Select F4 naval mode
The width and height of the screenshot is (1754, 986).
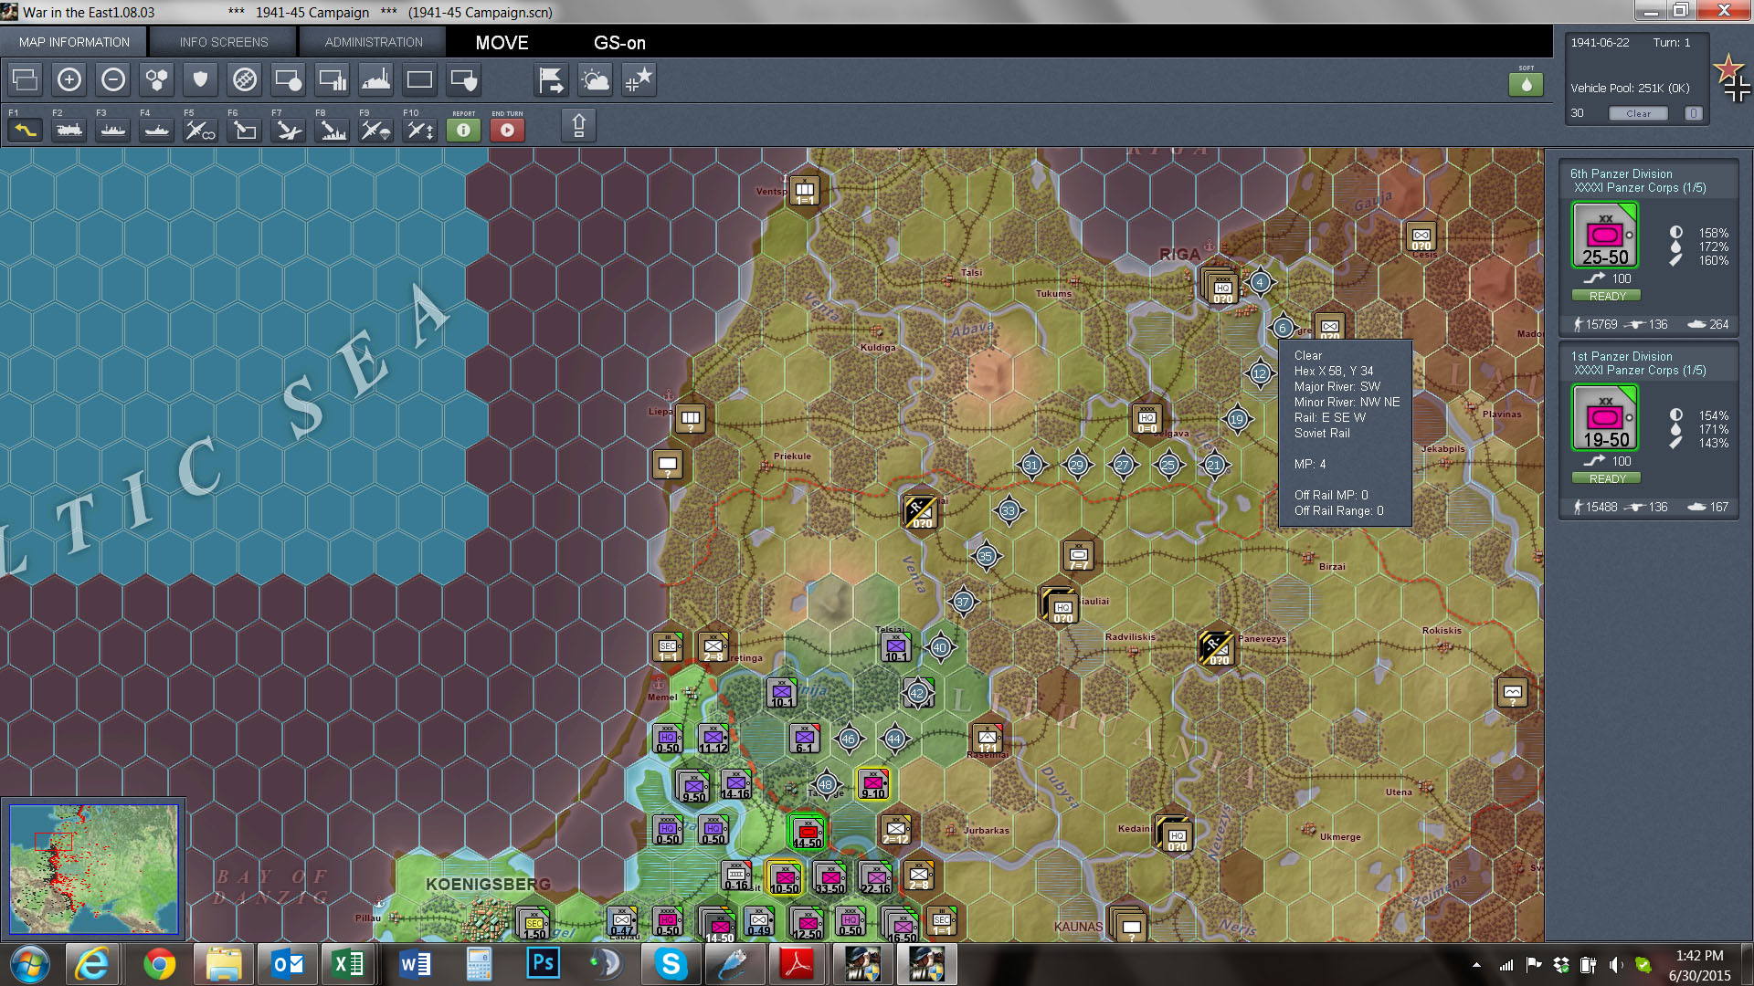157,131
